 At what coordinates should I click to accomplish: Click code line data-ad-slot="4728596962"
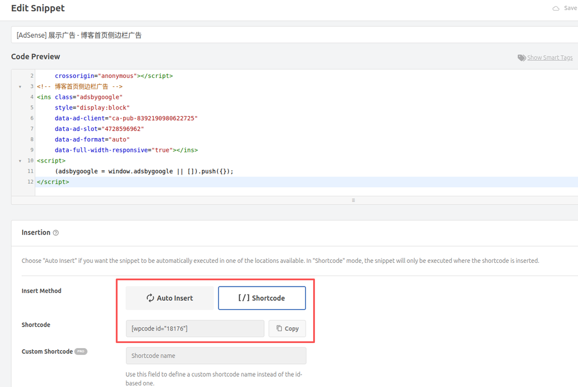click(99, 129)
